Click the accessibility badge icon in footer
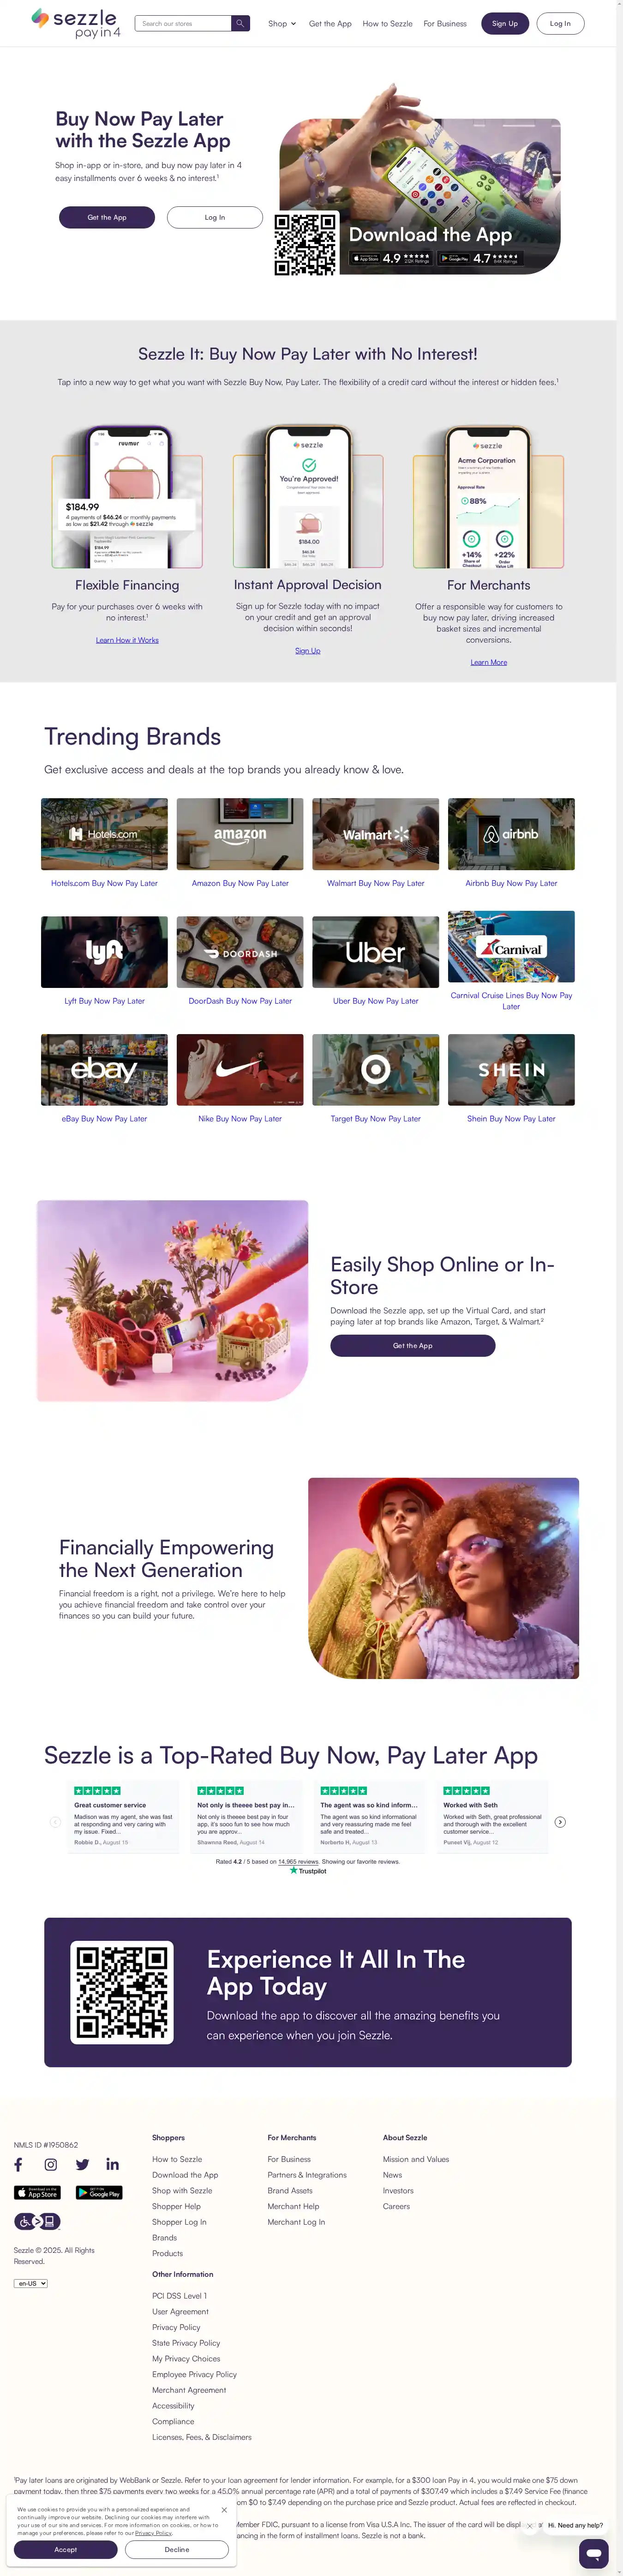623x2576 pixels. point(37,2221)
